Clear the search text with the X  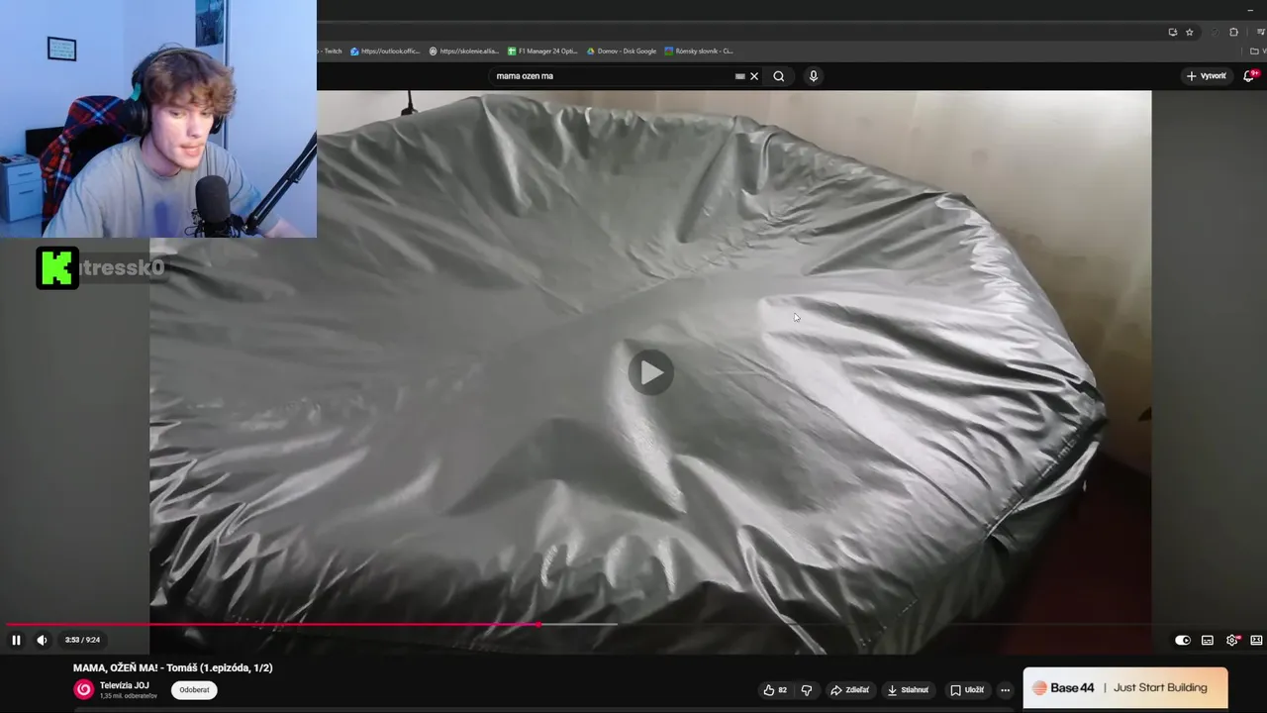click(754, 76)
